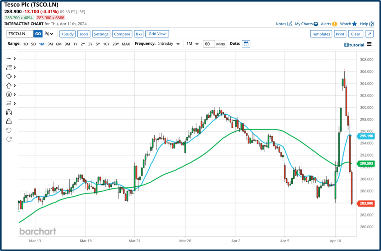This screenshot has width=381, height=251.
Task: Select the up arrow marker tool
Action: 9,85
